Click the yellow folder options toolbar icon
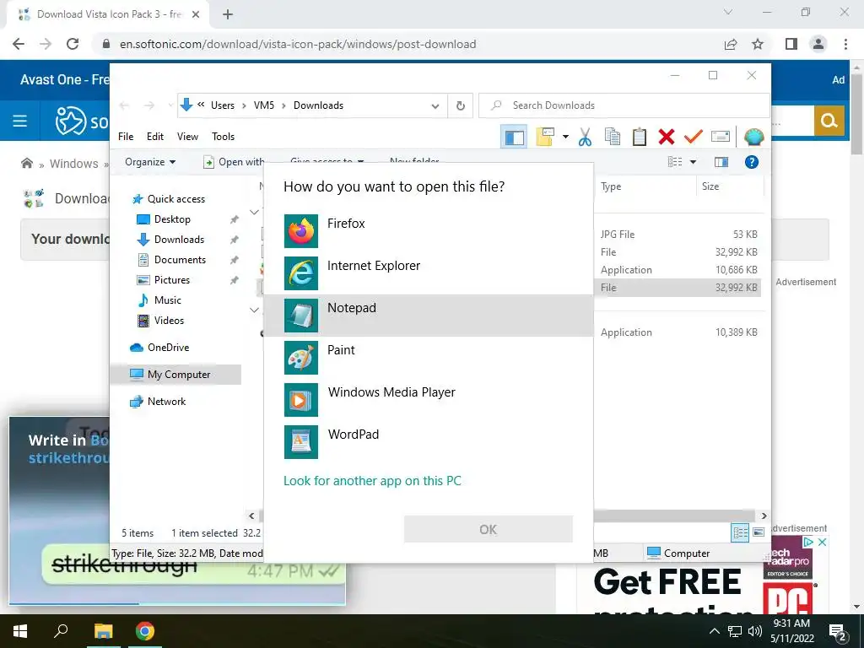This screenshot has height=648, width=864. pos(545,137)
